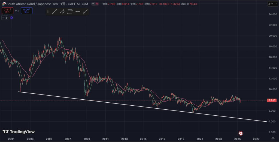Click the 2003 time axis label

tap(30, 138)
